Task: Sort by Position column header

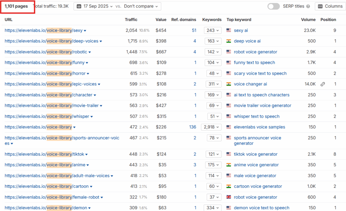Action: [x=328, y=20]
